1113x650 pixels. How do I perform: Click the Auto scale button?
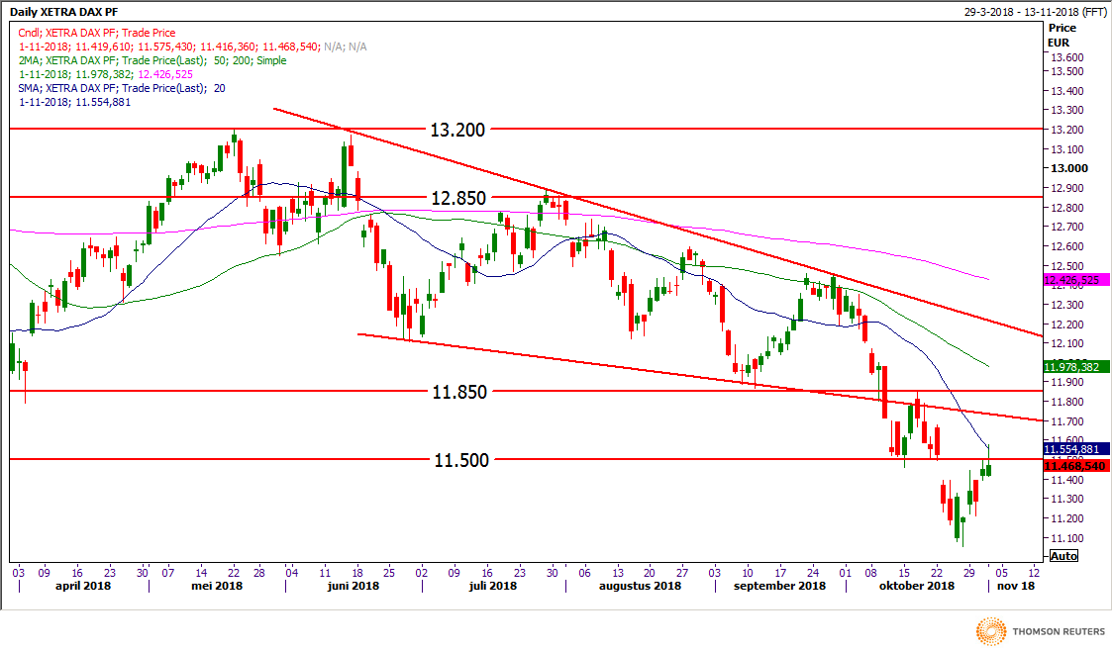(1063, 556)
